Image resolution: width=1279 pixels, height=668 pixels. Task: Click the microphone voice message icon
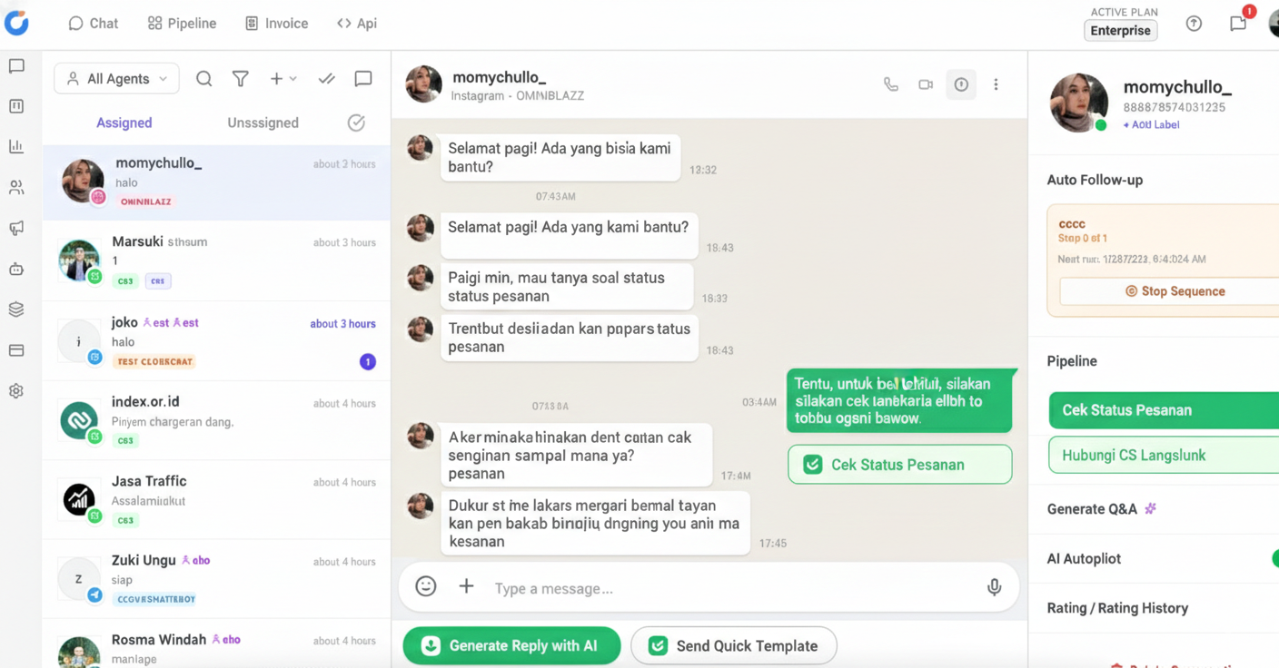995,587
